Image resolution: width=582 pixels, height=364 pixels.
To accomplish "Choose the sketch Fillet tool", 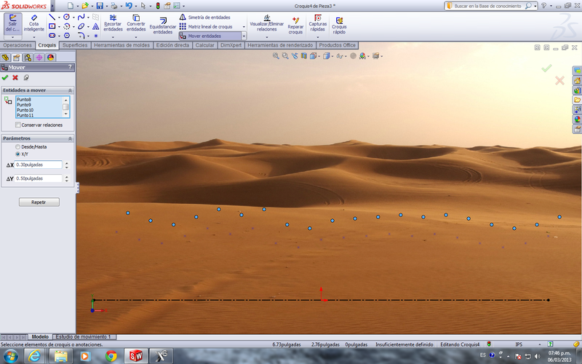I will [x=81, y=36].
